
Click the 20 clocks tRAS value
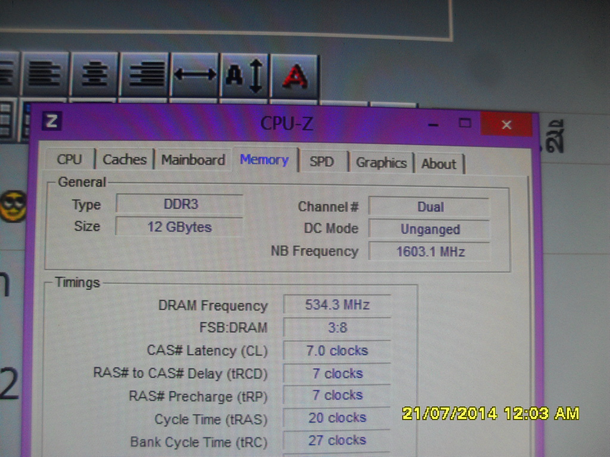337,418
